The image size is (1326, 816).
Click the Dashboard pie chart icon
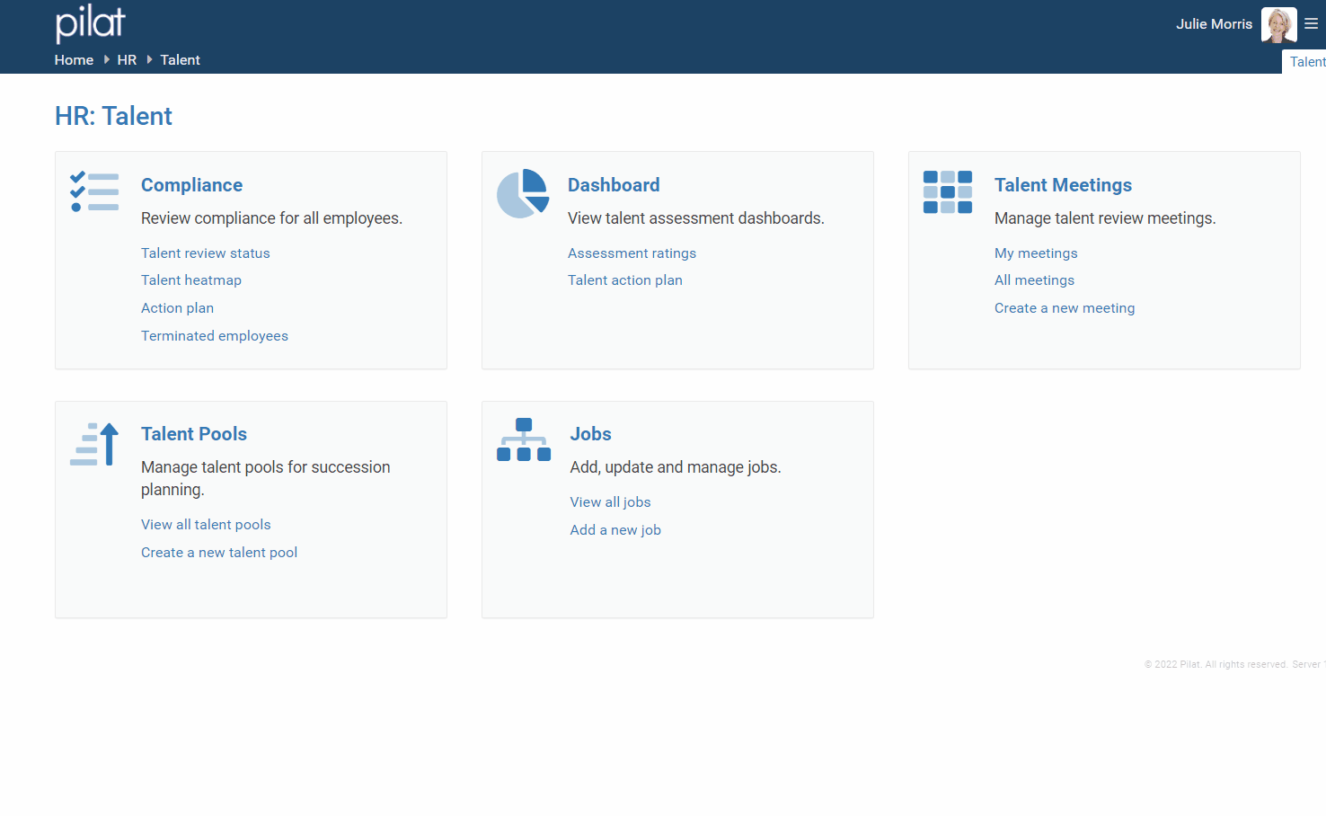click(x=523, y=193)
